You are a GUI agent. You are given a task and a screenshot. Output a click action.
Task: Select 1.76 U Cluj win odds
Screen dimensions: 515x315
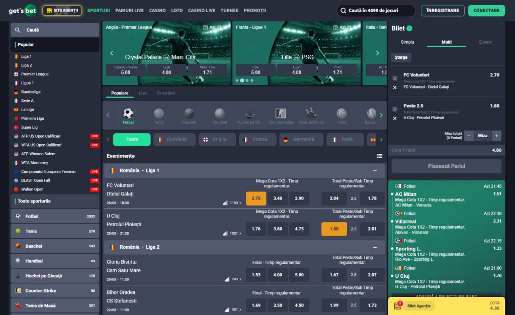pyautogui.click(x=256, y=229)
